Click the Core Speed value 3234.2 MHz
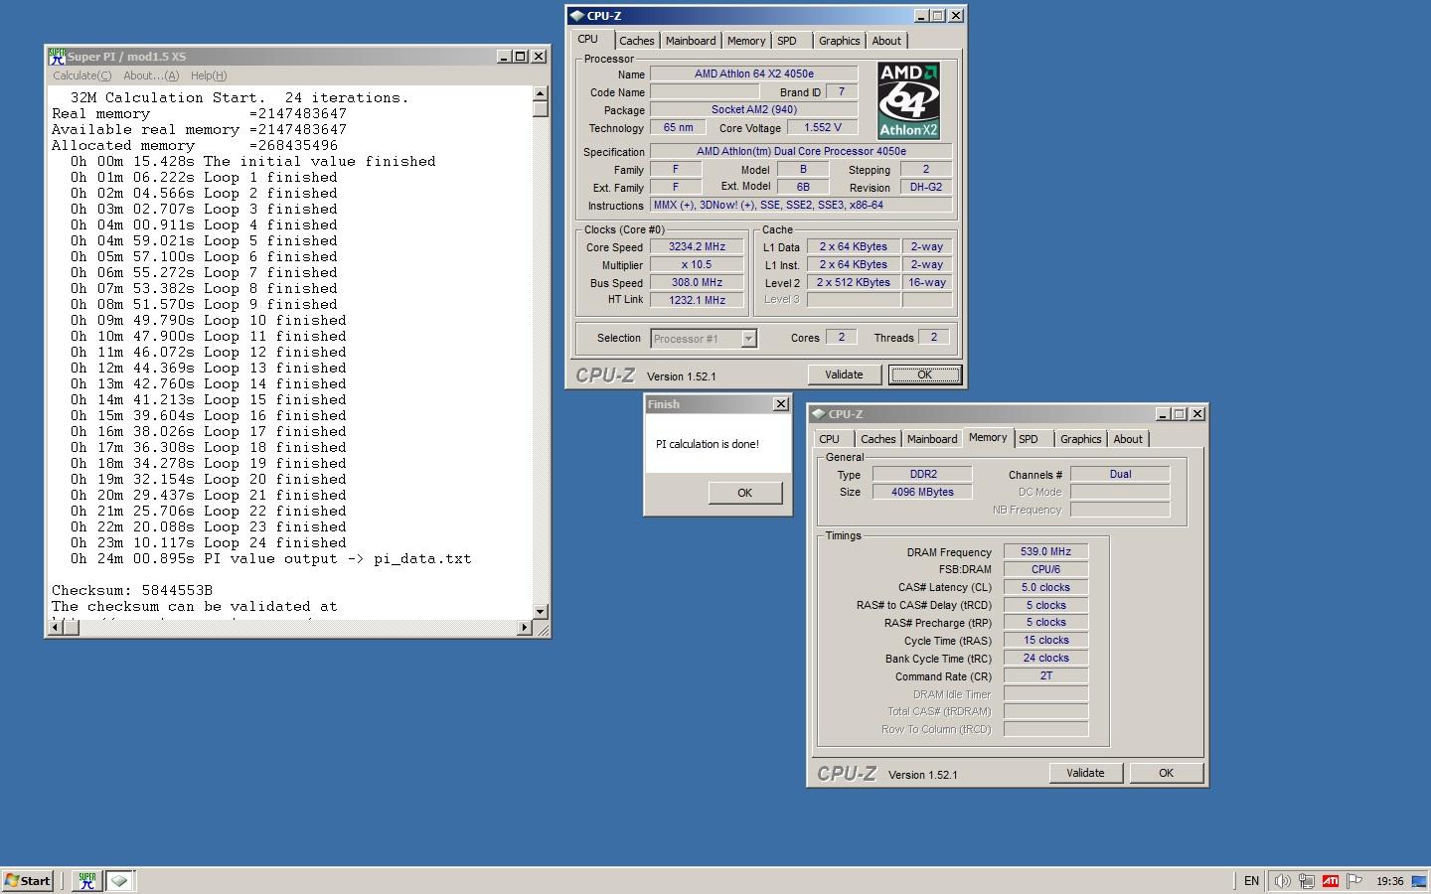This screenshot has height=894, width=1431. coord(697,247)
